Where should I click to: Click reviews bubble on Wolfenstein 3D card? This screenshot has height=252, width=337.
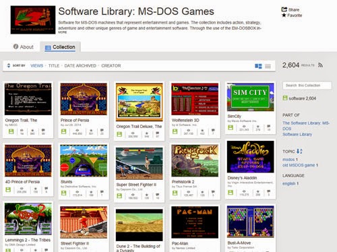[x=213, y=131]
